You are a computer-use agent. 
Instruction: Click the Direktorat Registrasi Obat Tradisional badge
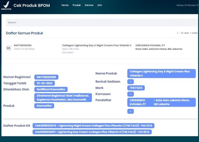[63, 98]
